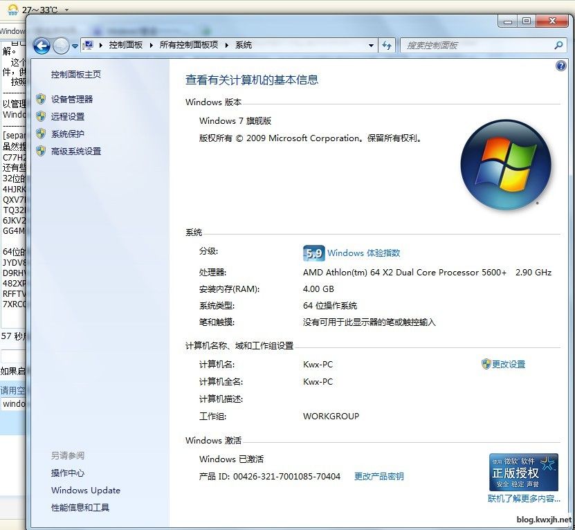
Task: Open 联机了解更多内容 link
Action: click(x=524, y=499)
